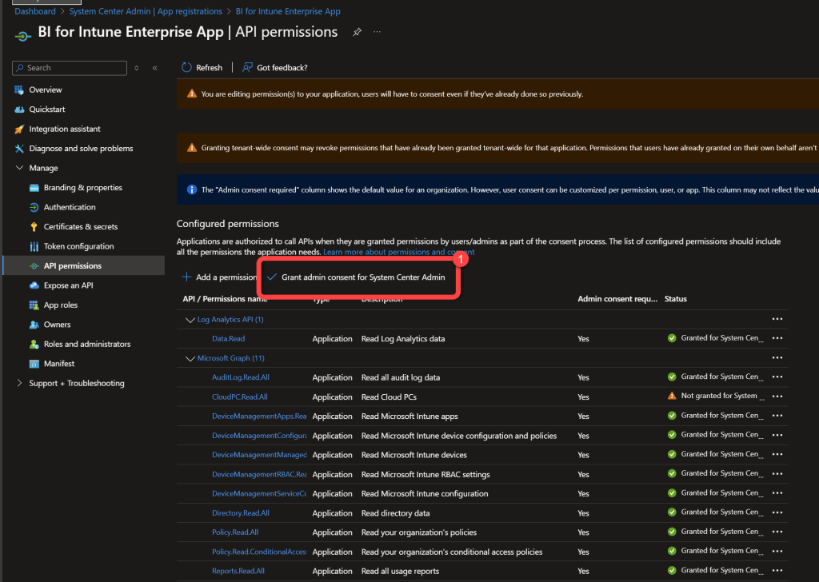Select API permissions in the sidebar
This screenshot has height=582, width=819.
83,265
